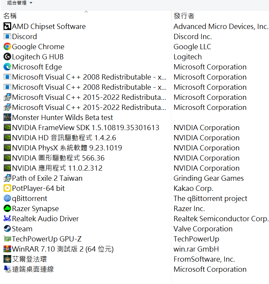The image size is (269, 284).
Task: Click the PotPlayer-64 bit icon
Action: point(7,188)
